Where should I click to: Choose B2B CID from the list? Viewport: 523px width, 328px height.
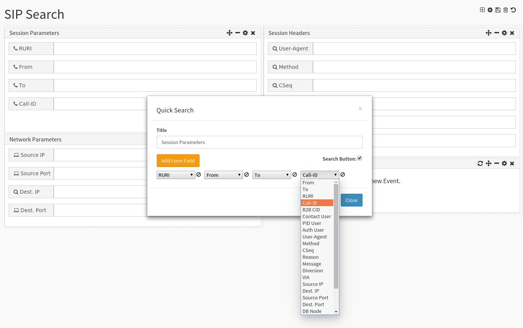point(317,210)
